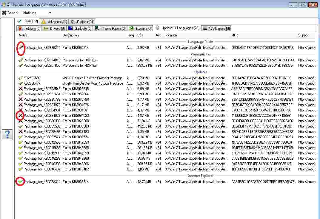This screenshot has height=219, width=320.
Task: Click the checkmark icon beside Package_for_KB2952664
Action: (20, 94)
